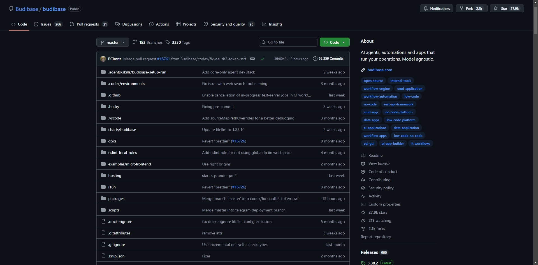Click the scripts folder icon
538x265 pixels.
point(103,210)
